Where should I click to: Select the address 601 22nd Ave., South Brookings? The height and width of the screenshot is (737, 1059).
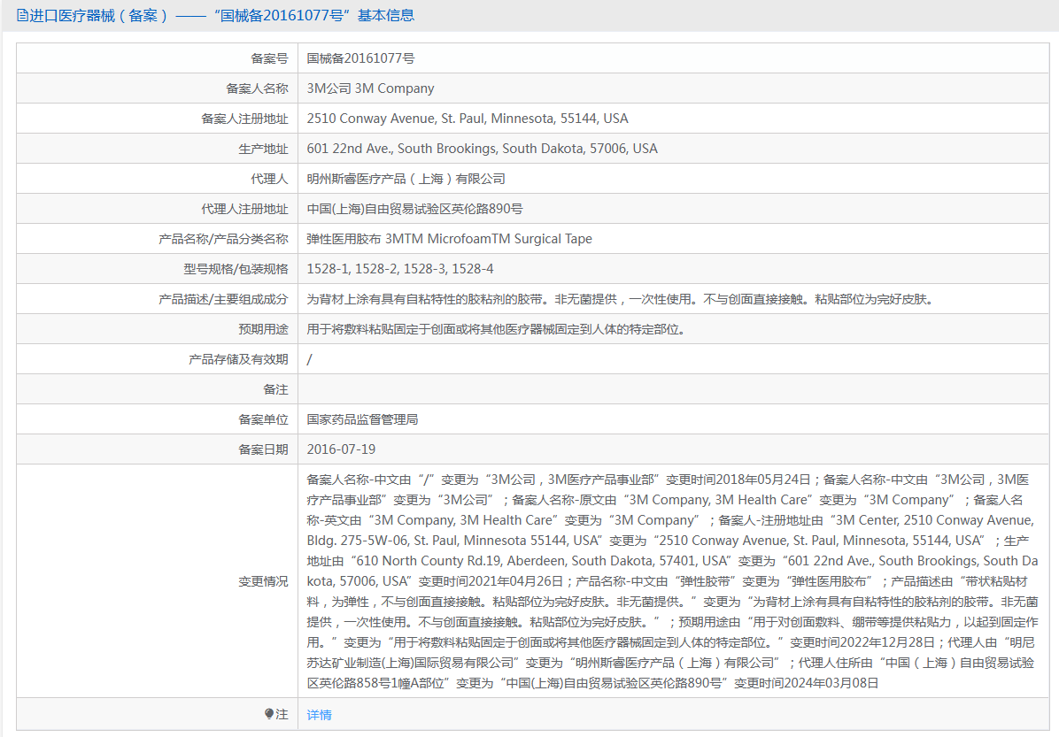tap(483, 150)
